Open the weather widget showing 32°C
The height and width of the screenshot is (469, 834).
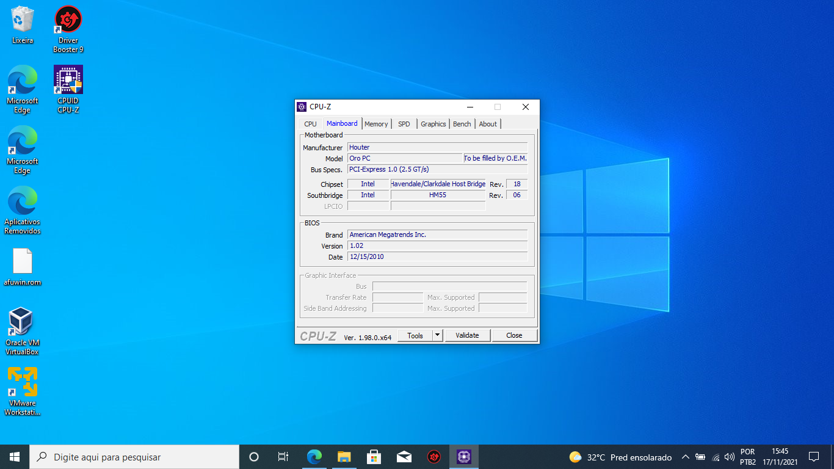pyautogui.click(x=620, y=457)
